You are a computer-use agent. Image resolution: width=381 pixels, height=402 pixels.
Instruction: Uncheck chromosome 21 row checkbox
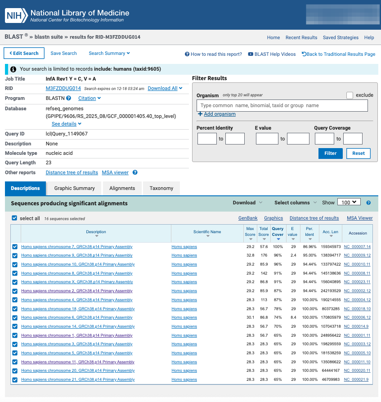click(15, 379)
